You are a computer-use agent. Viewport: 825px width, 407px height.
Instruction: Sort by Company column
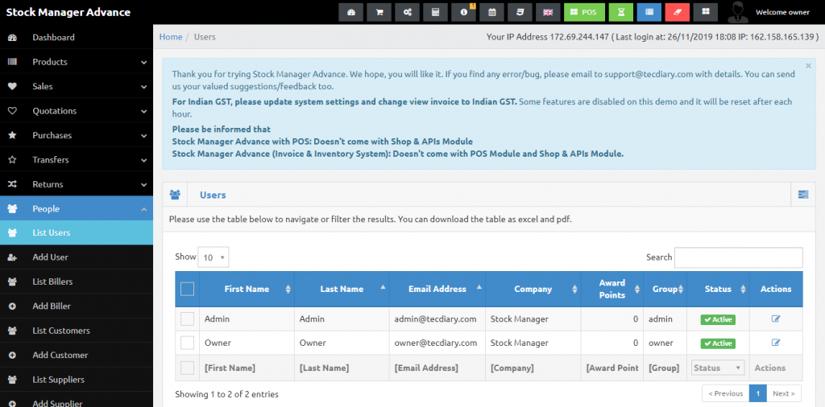click(x=533, y=289)
